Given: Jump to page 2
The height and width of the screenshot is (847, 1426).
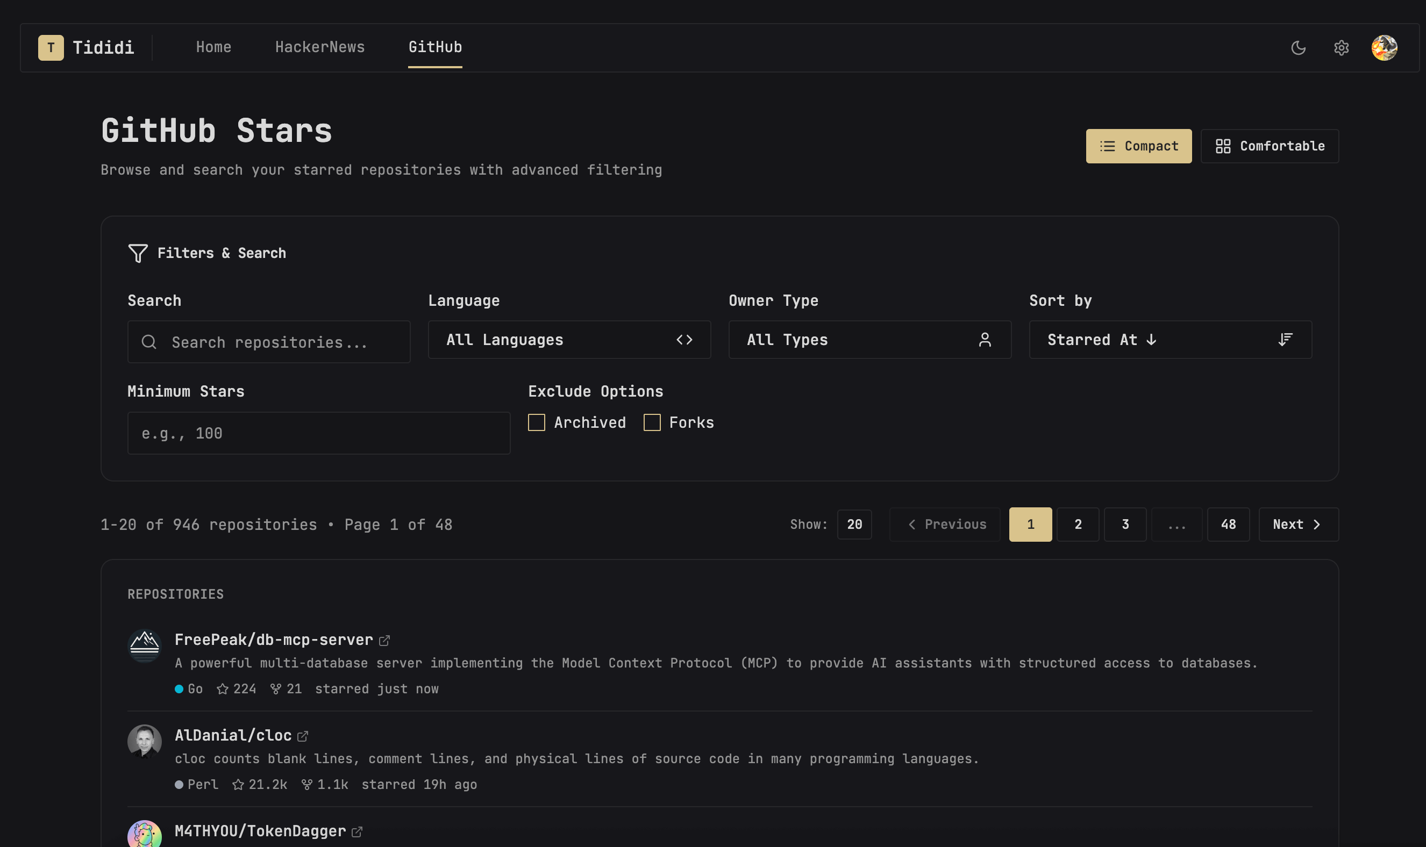Looking at the screenshot, I should (x=1078, y=524).
